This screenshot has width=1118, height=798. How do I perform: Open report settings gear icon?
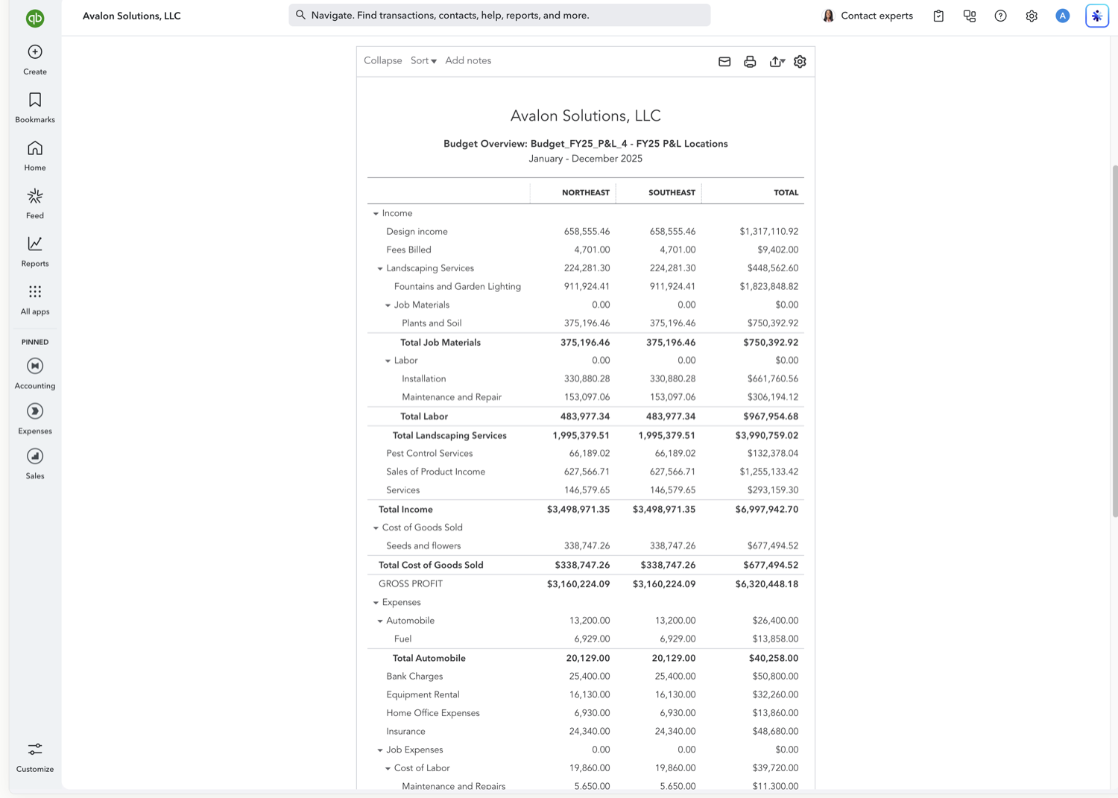coord(800,62)
